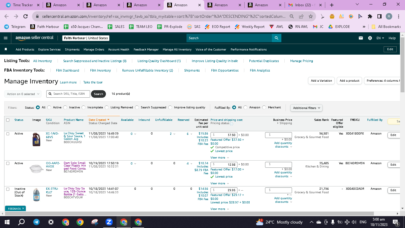Show more bookmarks with the double chevron

(364, 26)
